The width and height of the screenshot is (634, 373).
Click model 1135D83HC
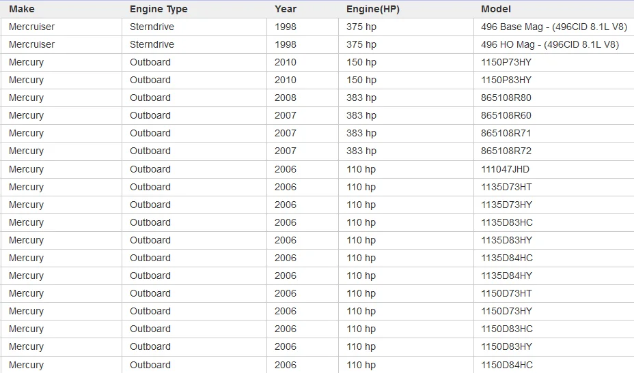point(507,222)
